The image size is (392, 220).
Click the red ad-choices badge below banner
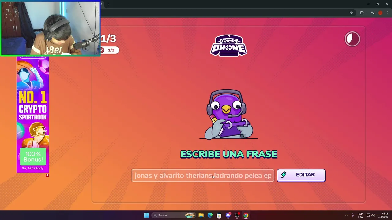point(47,175)
